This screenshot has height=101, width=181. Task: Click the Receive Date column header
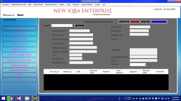(x=149, y=72)
